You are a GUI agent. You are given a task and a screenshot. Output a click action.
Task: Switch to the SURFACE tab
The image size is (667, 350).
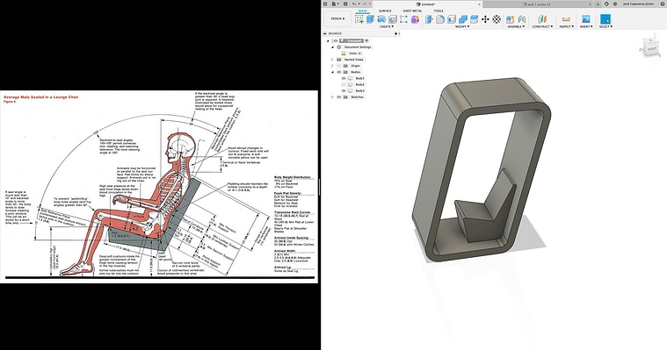(385, 11)
